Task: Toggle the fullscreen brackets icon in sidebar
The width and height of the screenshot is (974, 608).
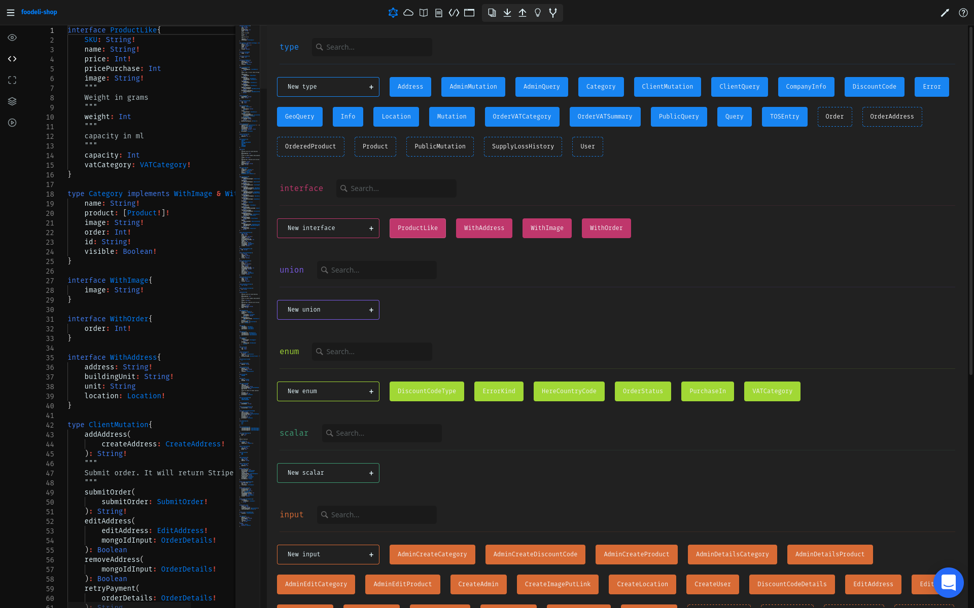Action: pyautogui.click(x=12, y=80)
